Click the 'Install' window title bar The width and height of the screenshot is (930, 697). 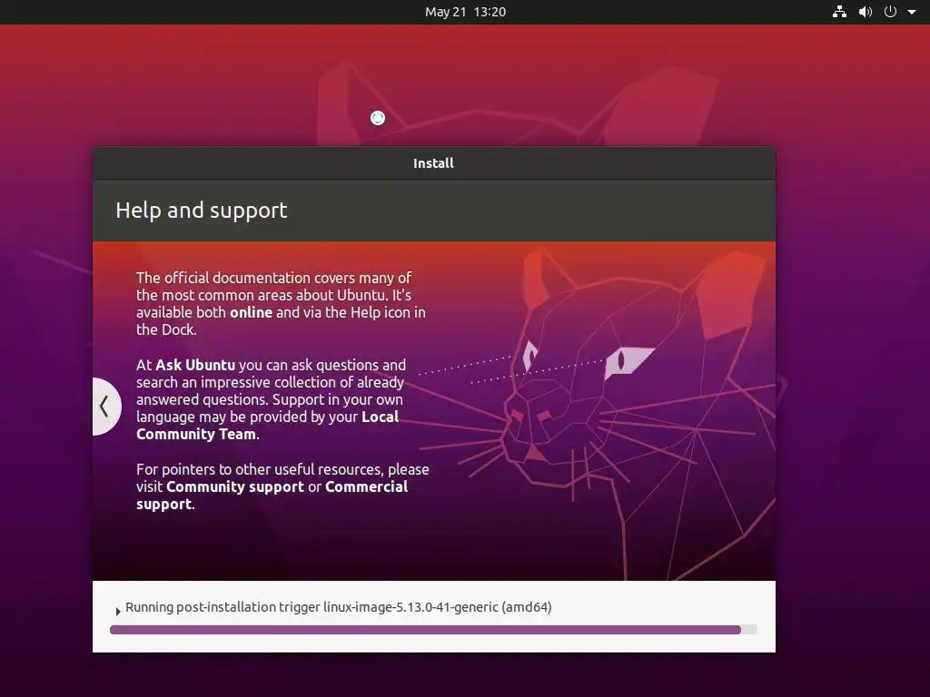[x=433, y=163]
